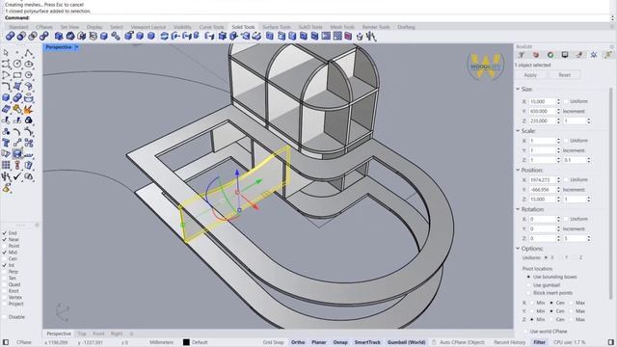Collapse the Size section
The width and height of the screenshot is (617, 347).
518,90
